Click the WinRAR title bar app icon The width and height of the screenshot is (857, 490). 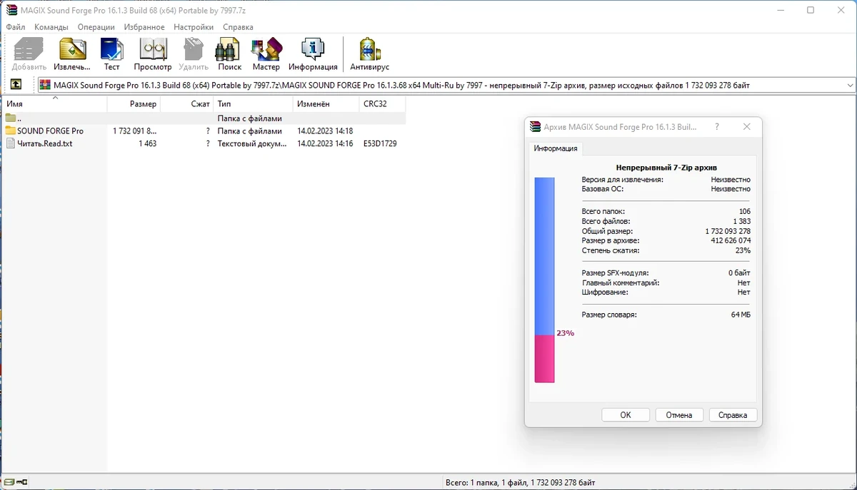coord(11,10)
